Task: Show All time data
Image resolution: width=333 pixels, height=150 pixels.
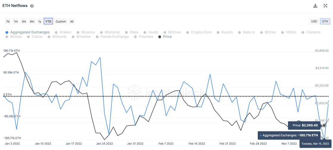Action: tap(72, 21)
